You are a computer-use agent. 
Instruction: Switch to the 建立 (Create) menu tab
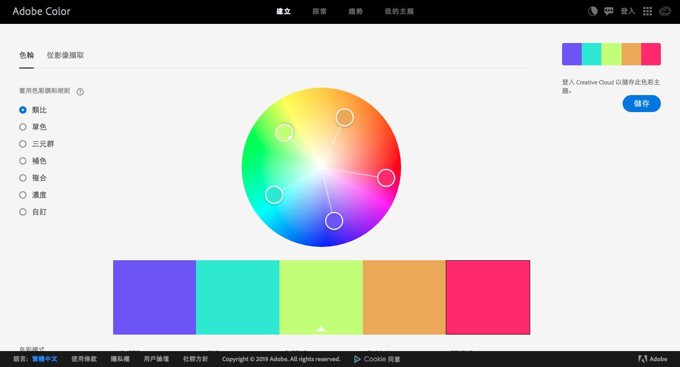(284, 11)
